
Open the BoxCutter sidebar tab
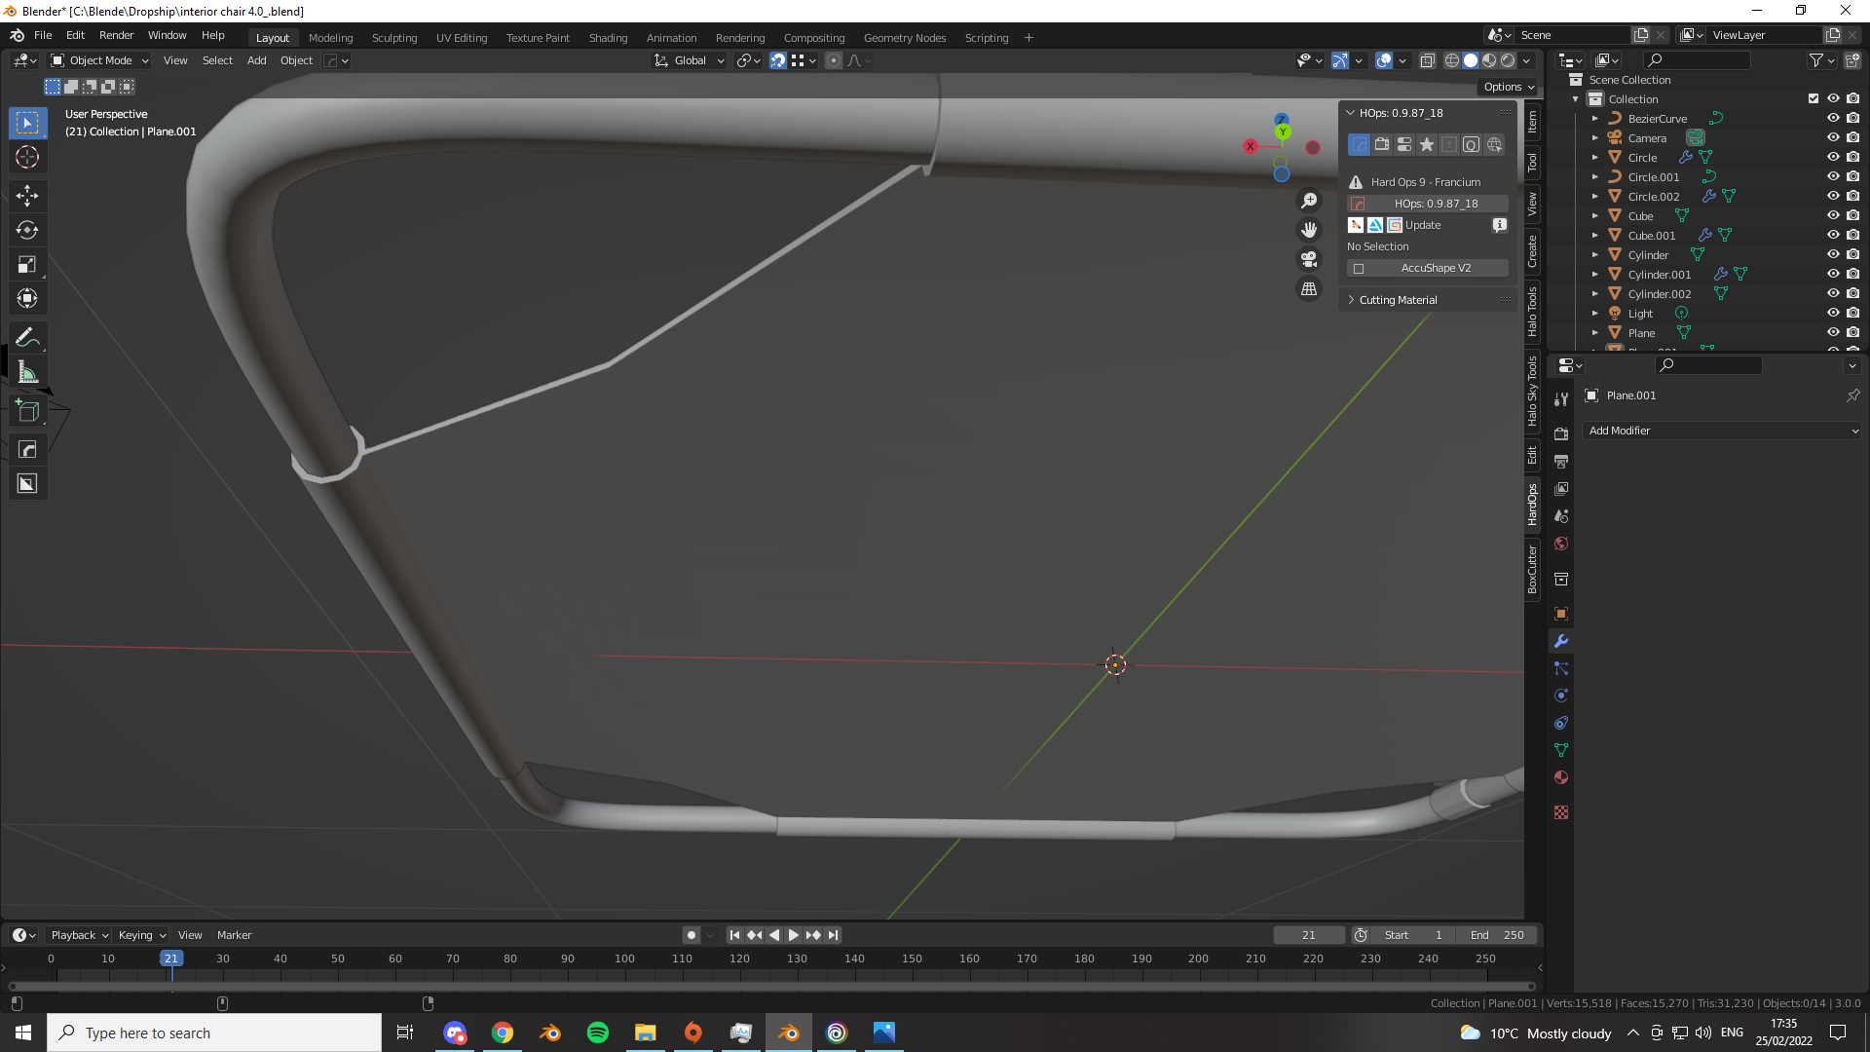[1532, 570]
